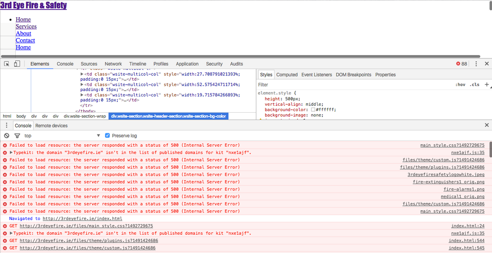The image size is (492, 253).
Task: Clear the console log icon
Action: pyautogui.click(x=7, y=135)
